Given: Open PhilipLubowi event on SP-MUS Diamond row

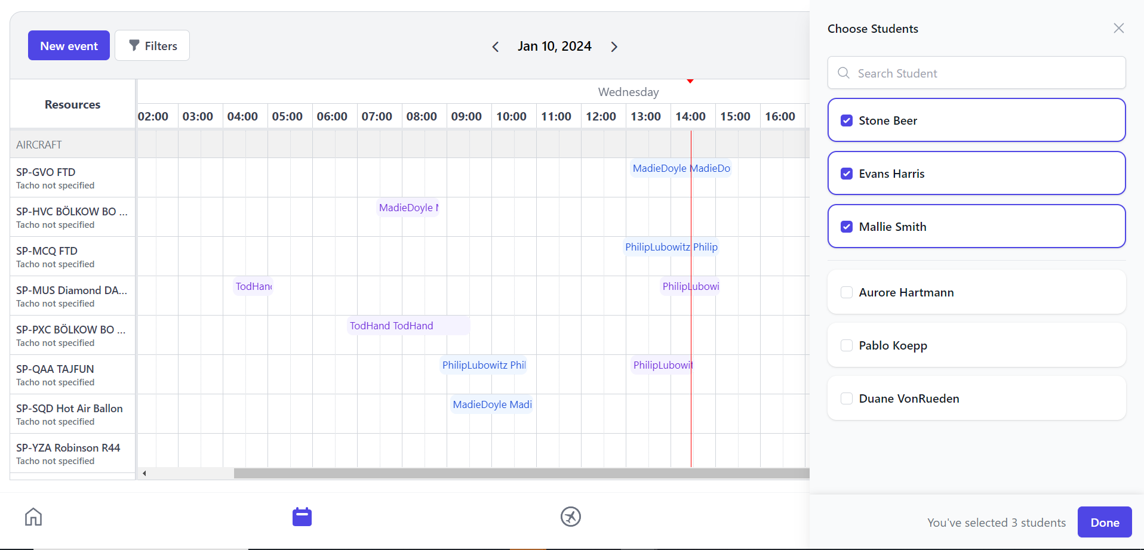Looking at the screenshot, I should coord(691,286).
